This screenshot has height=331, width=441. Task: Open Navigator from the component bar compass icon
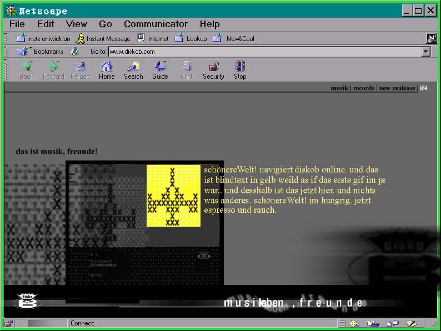(x=354, y=323)
